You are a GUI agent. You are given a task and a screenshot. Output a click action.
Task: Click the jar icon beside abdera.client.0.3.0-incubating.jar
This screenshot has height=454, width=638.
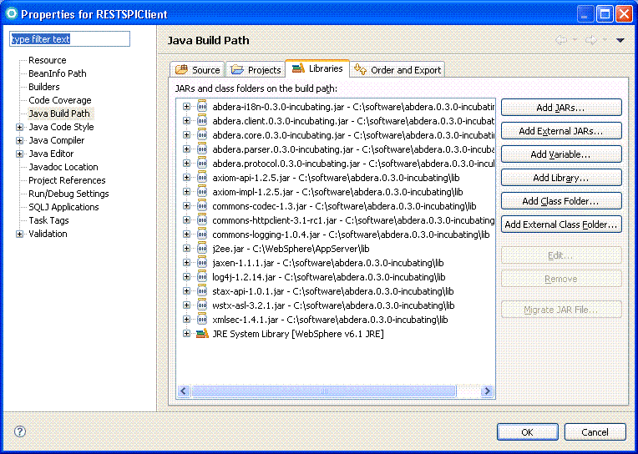click(202, 120)
